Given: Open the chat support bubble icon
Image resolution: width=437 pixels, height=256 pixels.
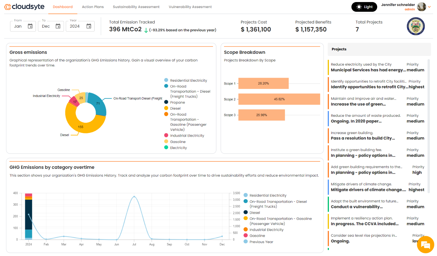Looking at the screenshot, I should tap(425, 245).
